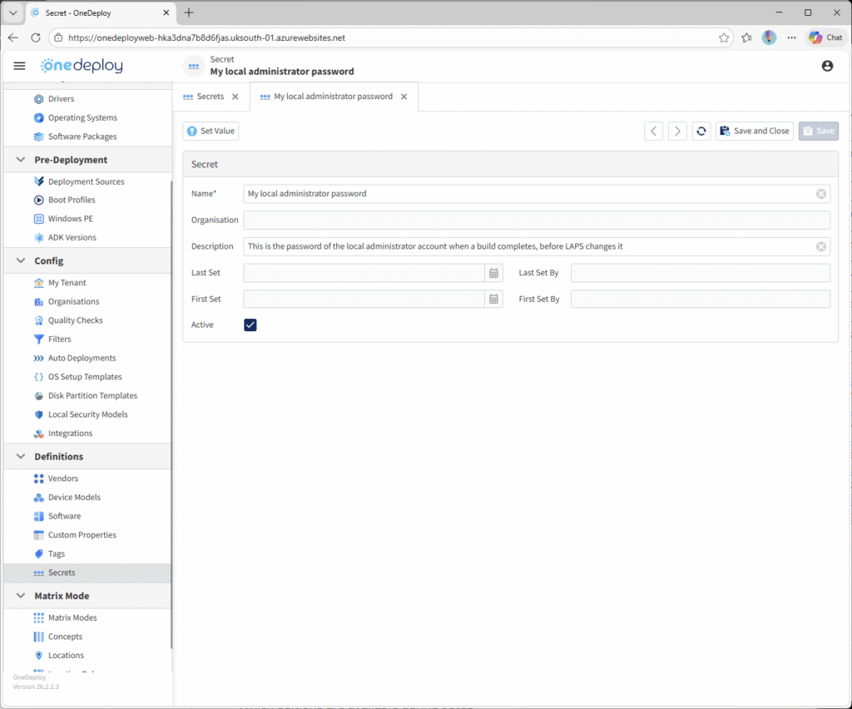
Task: Click the Last Set By field
Action: coord(700,273)
